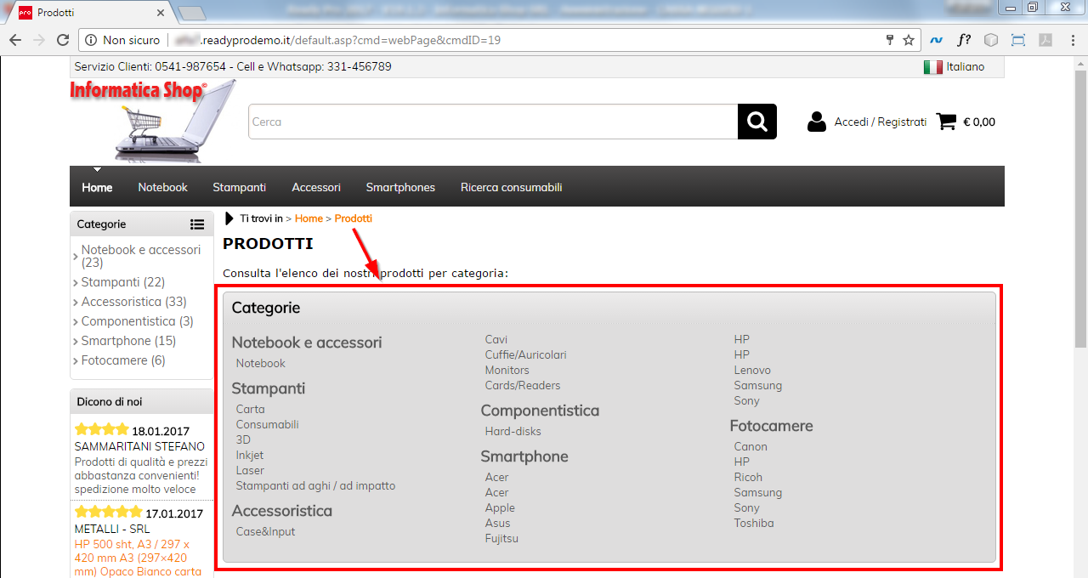Open the Toshiba camera link
Viewport: 1088px width, 578px height.
pos(754,523)
